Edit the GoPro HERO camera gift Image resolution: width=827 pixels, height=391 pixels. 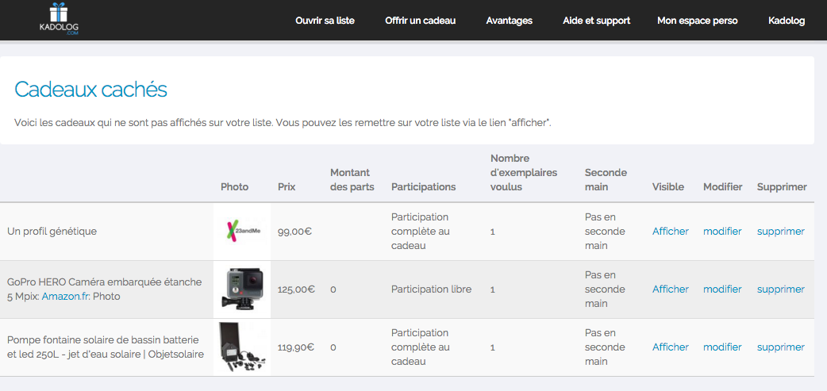click(722, 289)
